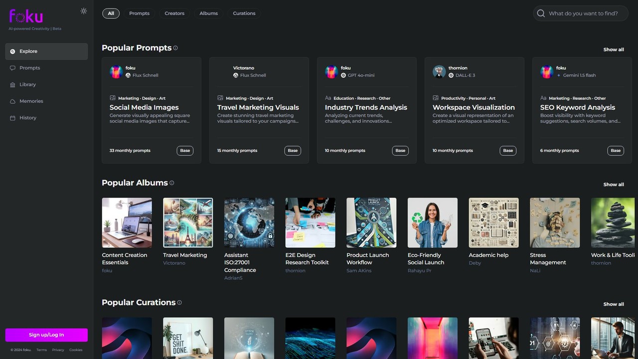Click creator name thornion on prompt card

458,68
